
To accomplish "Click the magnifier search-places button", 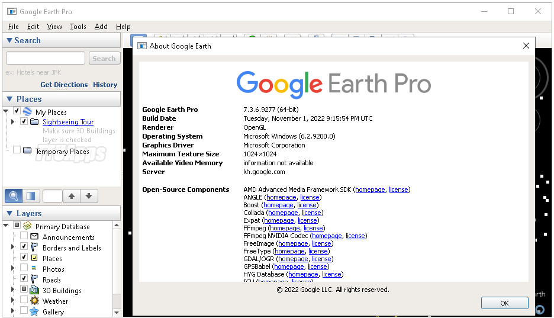I will tap(14, 196).
